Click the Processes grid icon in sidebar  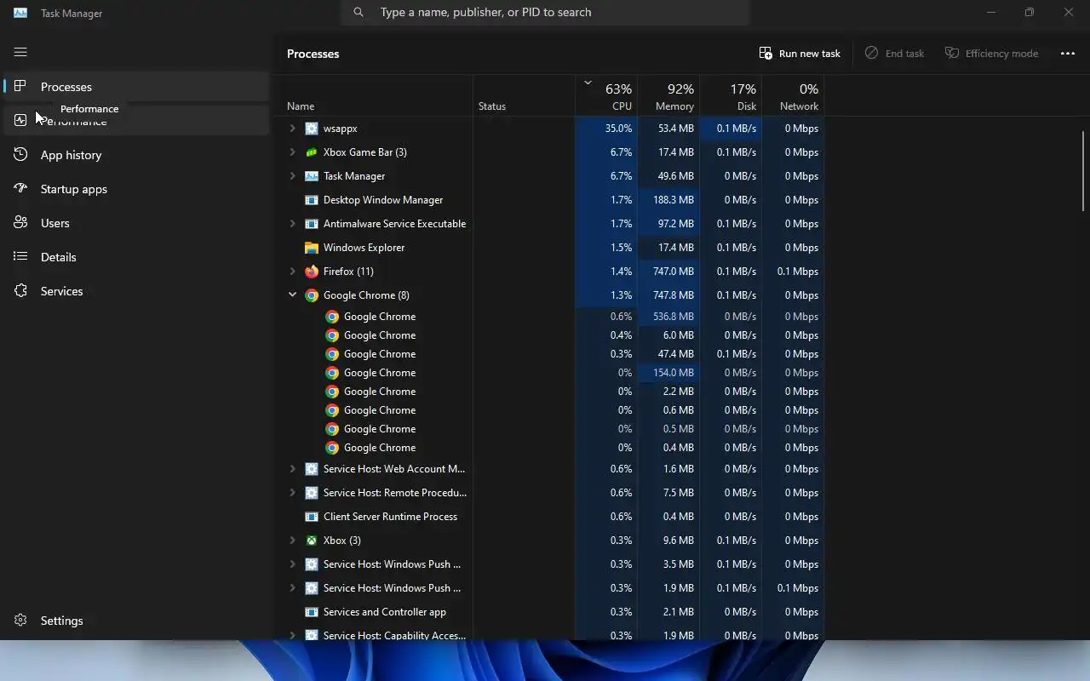tap(20, 86)
